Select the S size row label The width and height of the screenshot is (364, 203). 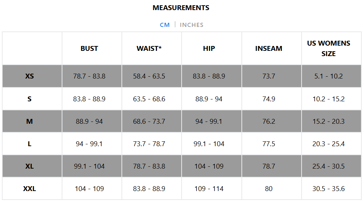[30, 99]
